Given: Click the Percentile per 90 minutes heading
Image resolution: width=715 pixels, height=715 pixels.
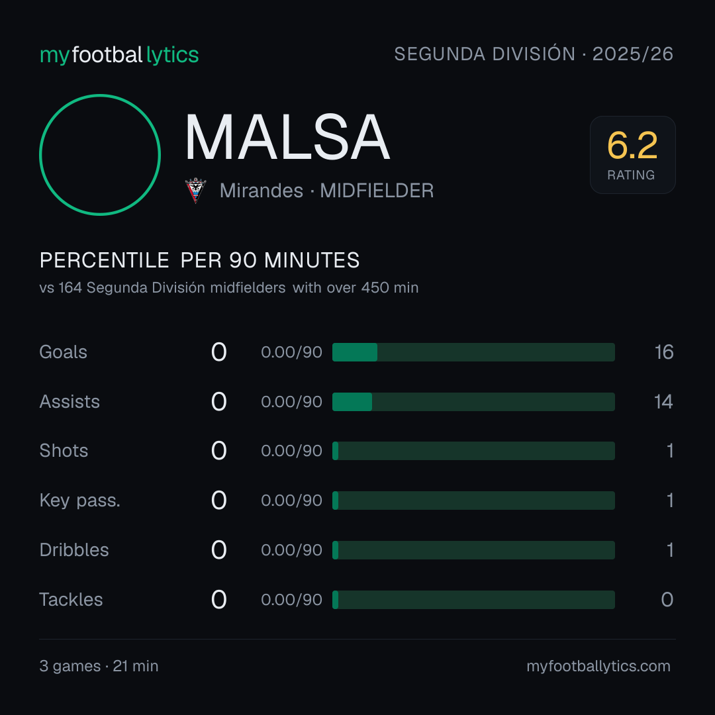Looking at the screenshot, I should pos(200,260).
